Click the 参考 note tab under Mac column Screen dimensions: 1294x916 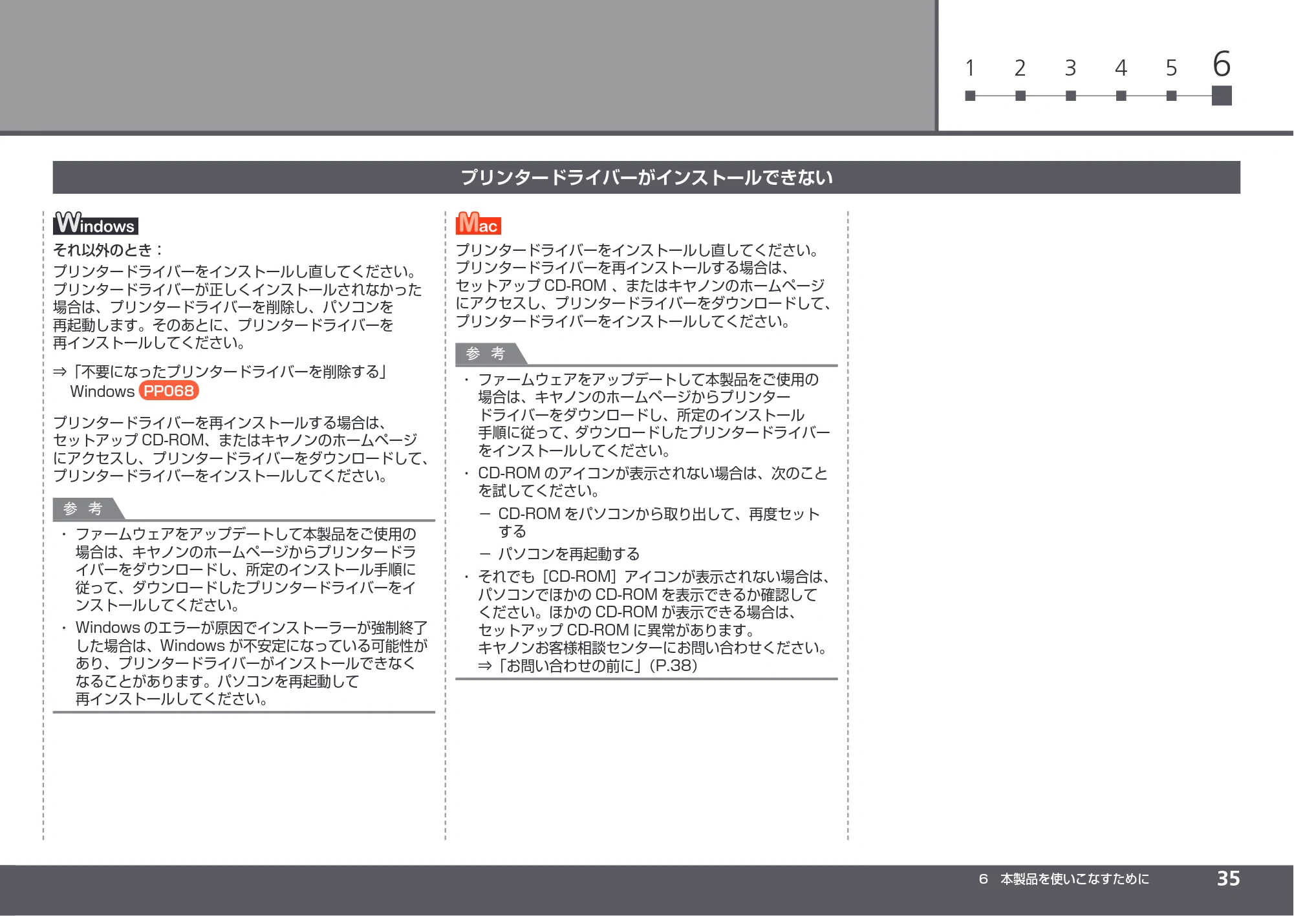(x=490, y=354)
